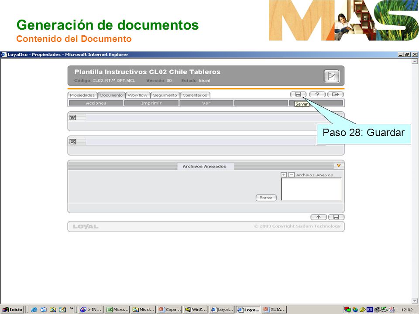Click the system tray clock 12:02
This screenshot has height=314, width=419.
[407, 310]
